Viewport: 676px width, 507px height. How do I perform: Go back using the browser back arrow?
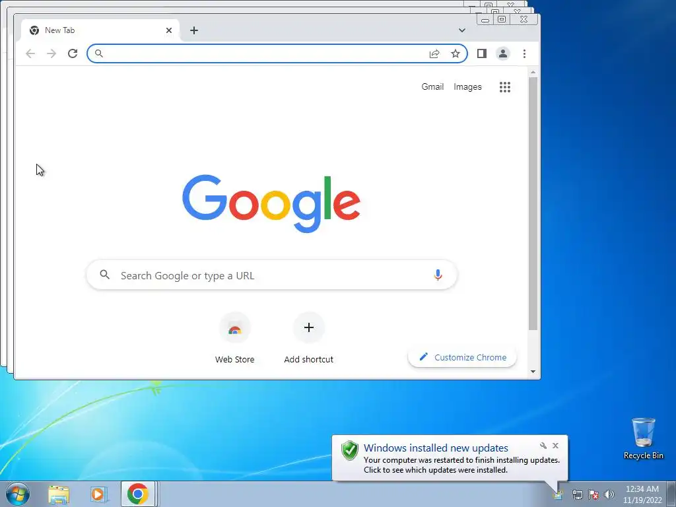30,53
